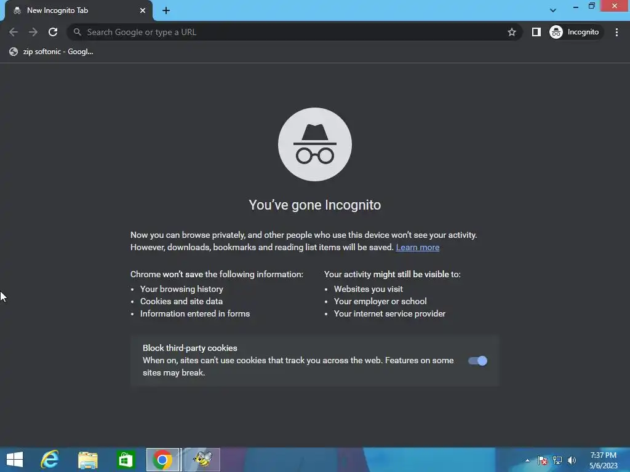Click "Websites you visit" text

tap(369, 289)
